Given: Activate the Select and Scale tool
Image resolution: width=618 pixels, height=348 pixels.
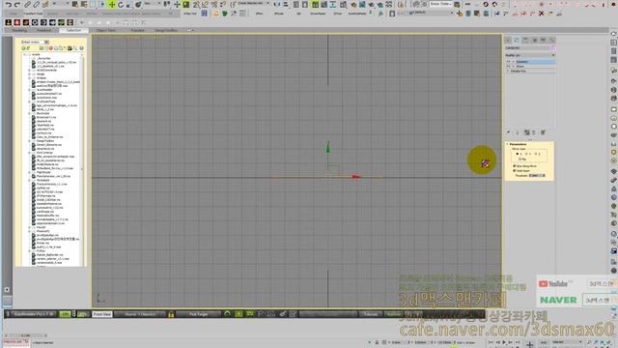Looking at the screenshot, I should 129,5.
